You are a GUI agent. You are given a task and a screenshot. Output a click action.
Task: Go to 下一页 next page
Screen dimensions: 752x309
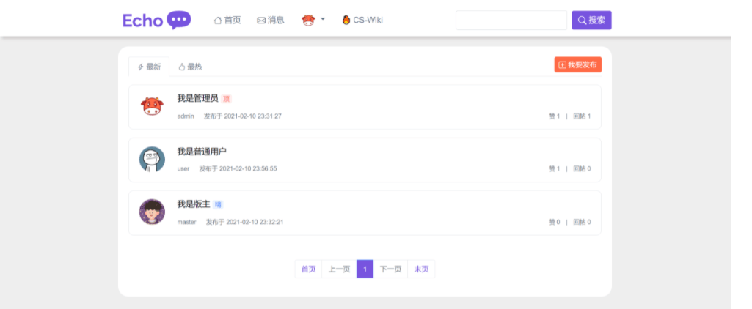click(x=390, y=269)
